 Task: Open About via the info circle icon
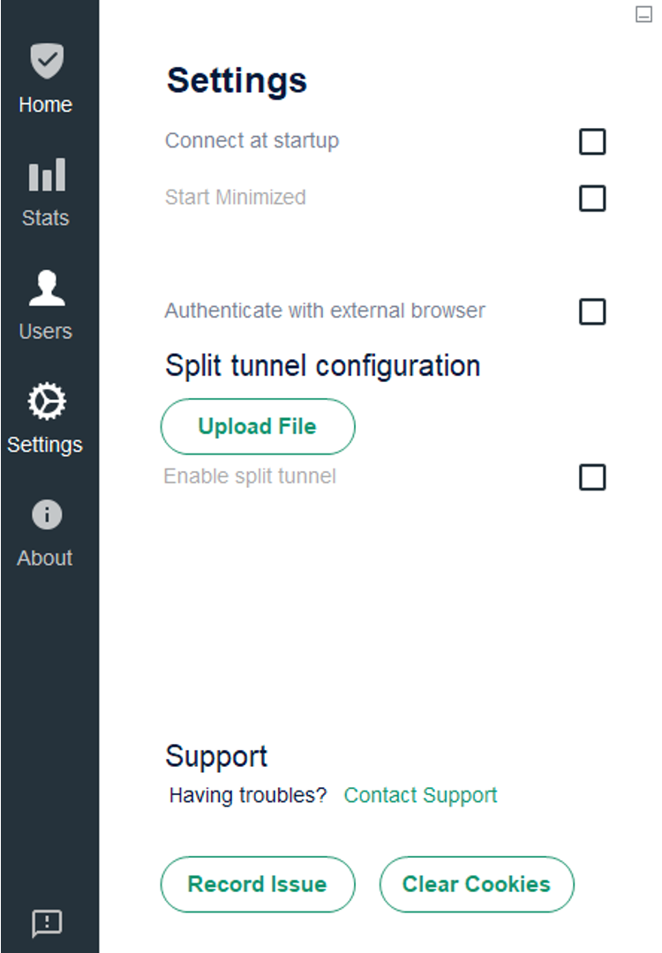click(46, 514)
